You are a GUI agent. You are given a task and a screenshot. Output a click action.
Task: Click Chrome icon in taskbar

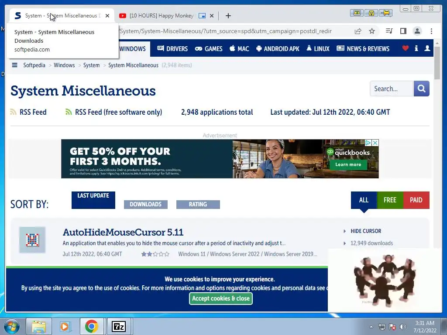click(91, 326)
